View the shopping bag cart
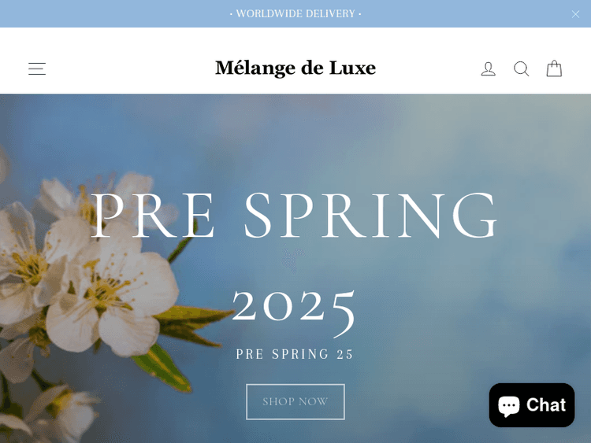591x443 pixels. coord(554,68)
